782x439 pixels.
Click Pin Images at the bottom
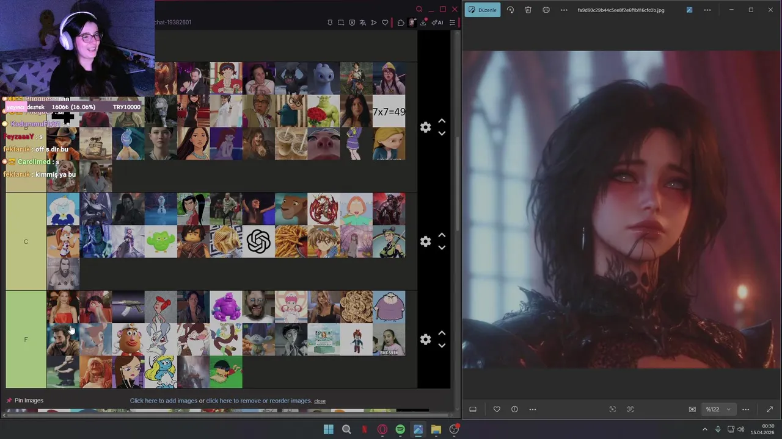(24, 401)
